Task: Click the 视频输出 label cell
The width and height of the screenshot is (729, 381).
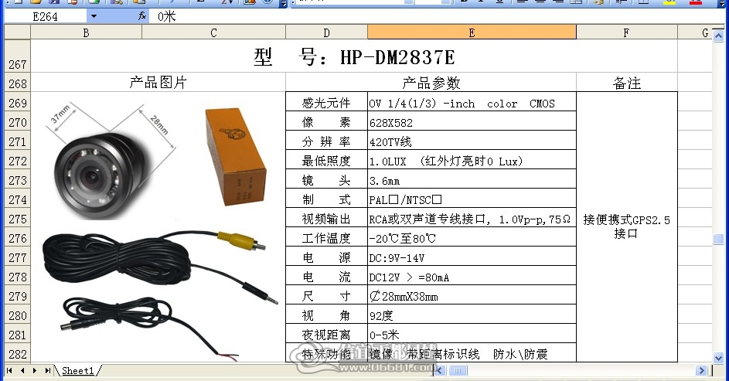Action: click(326, 218)
